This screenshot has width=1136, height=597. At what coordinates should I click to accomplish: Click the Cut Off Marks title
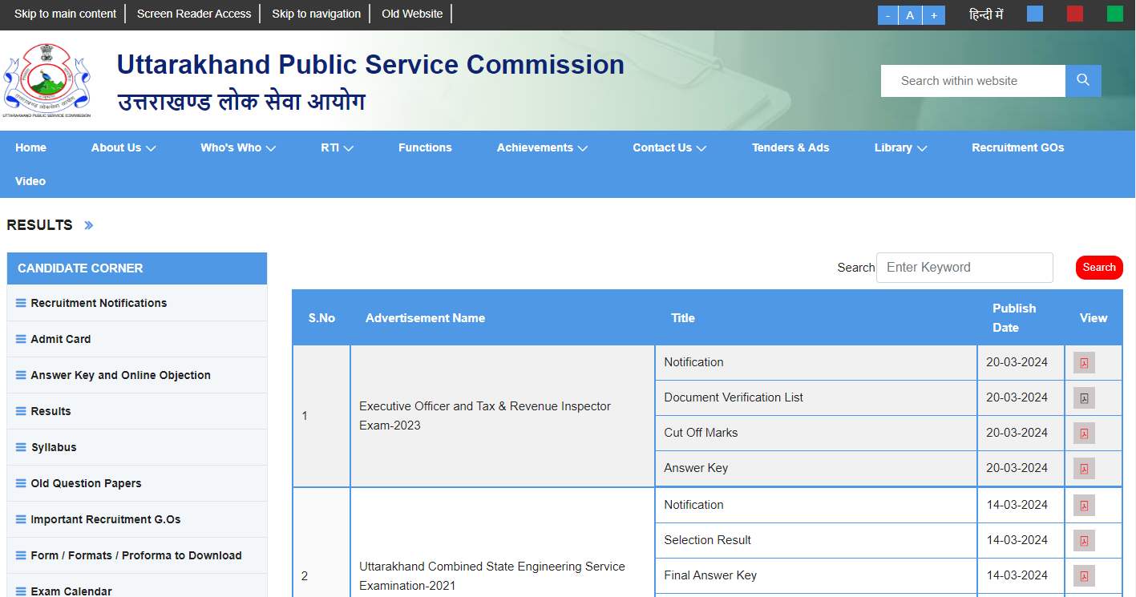[701, 433]
